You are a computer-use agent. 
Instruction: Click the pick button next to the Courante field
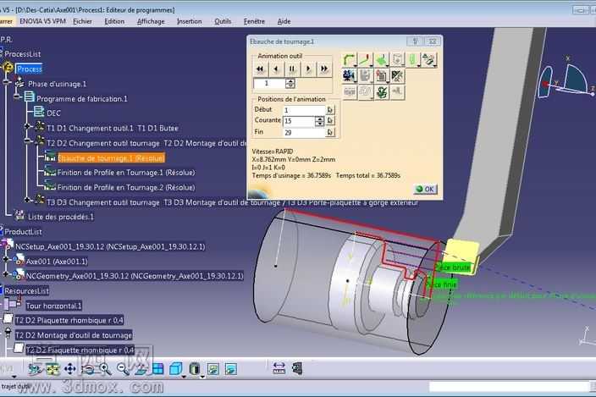click(330, 121)
